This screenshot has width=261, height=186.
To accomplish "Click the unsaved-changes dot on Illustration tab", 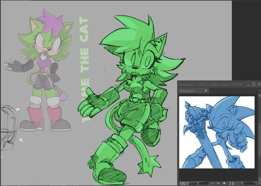I will pos(206,91).
